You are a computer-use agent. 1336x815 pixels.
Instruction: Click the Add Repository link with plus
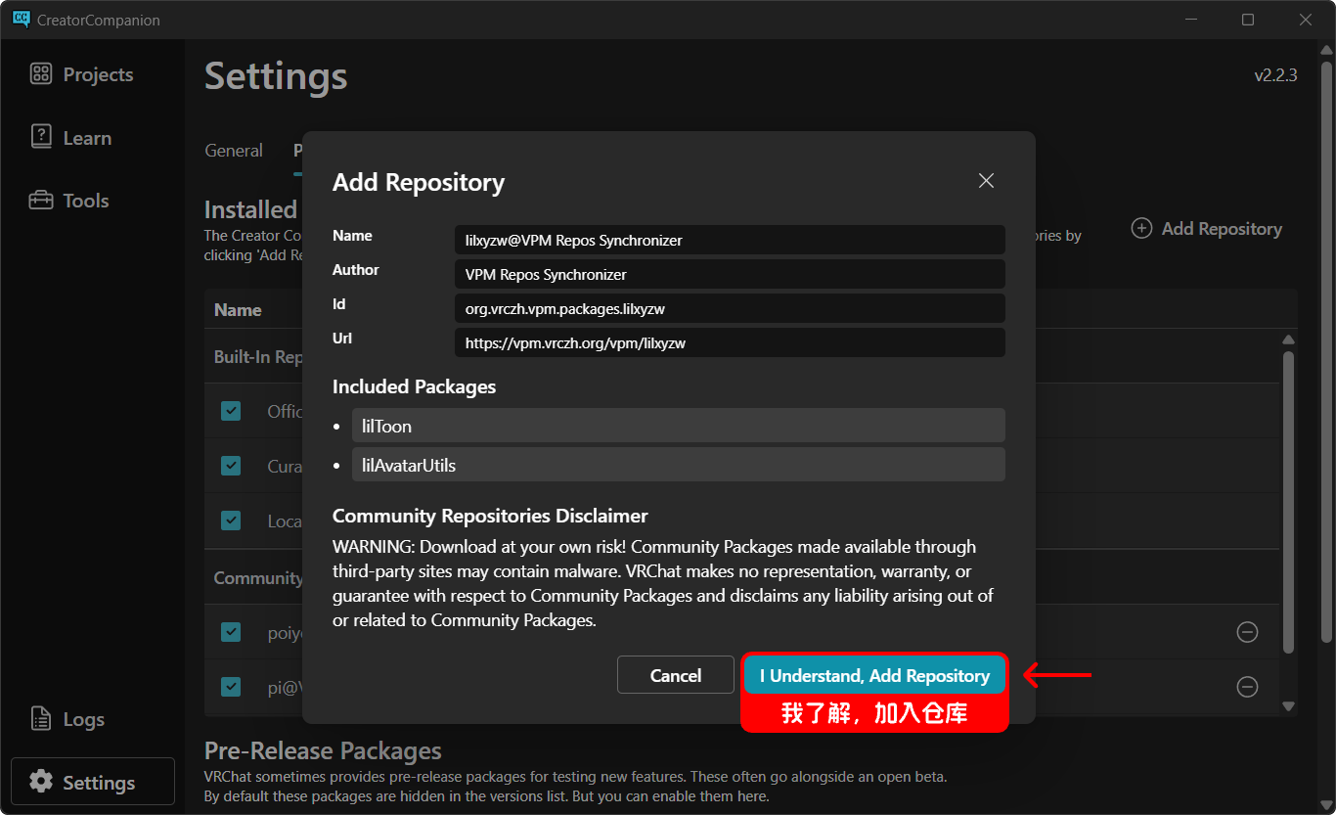[1207, 229]
